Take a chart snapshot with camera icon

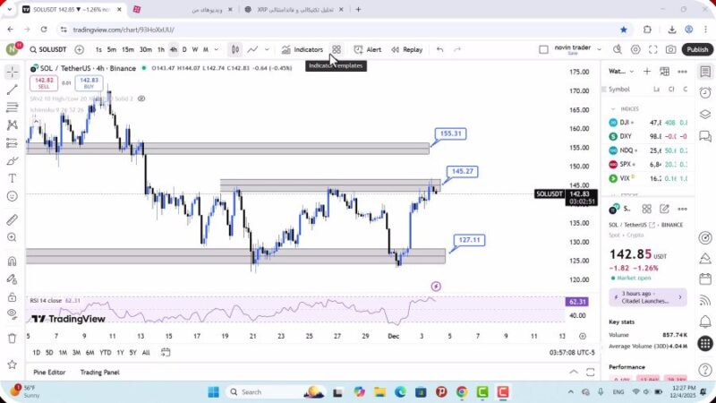671,50
